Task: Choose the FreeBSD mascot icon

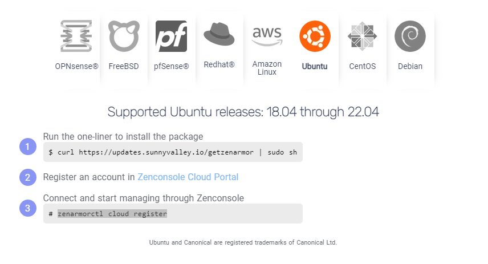Action: (124, 36)
